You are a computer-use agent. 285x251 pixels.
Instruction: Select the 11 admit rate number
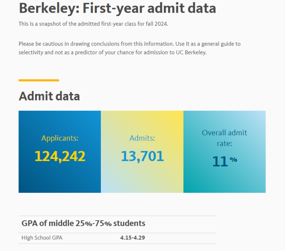(x=220, y=161)
